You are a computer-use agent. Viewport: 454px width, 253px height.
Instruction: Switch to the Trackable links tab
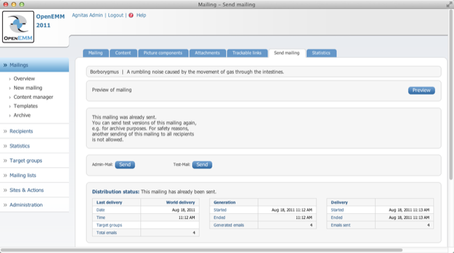(x=247, y=53)
